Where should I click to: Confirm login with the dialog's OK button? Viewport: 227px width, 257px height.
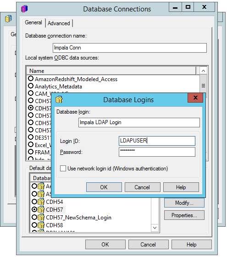[x=104, y=187]
